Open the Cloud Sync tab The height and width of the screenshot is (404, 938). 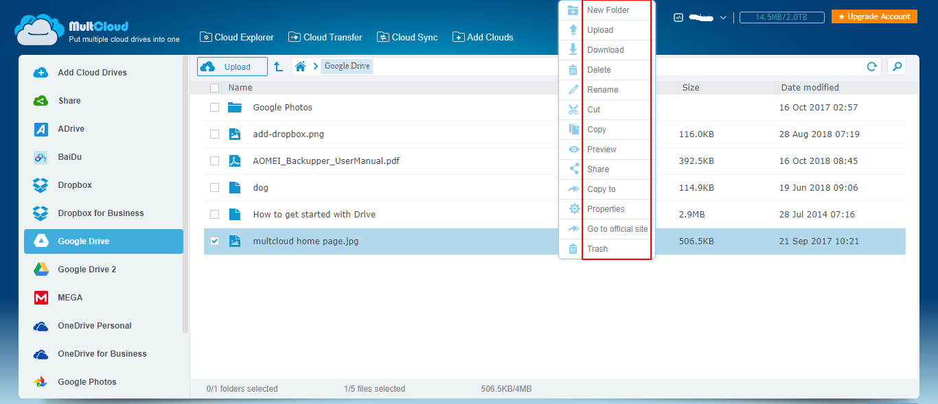(407, 38)
